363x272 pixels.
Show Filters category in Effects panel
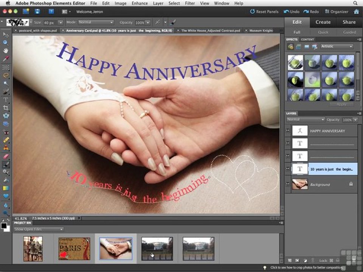point(290,47)
